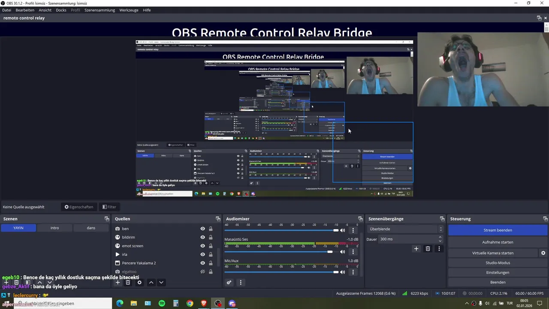Open the Datei menu
Screen dimensions: 549x309
pos(6,10)
